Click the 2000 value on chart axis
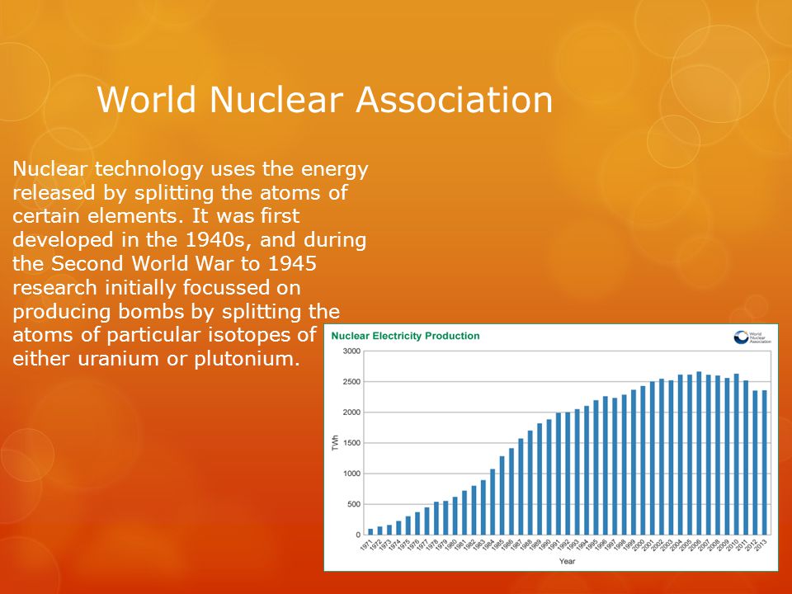 click(x=351, y=412)
